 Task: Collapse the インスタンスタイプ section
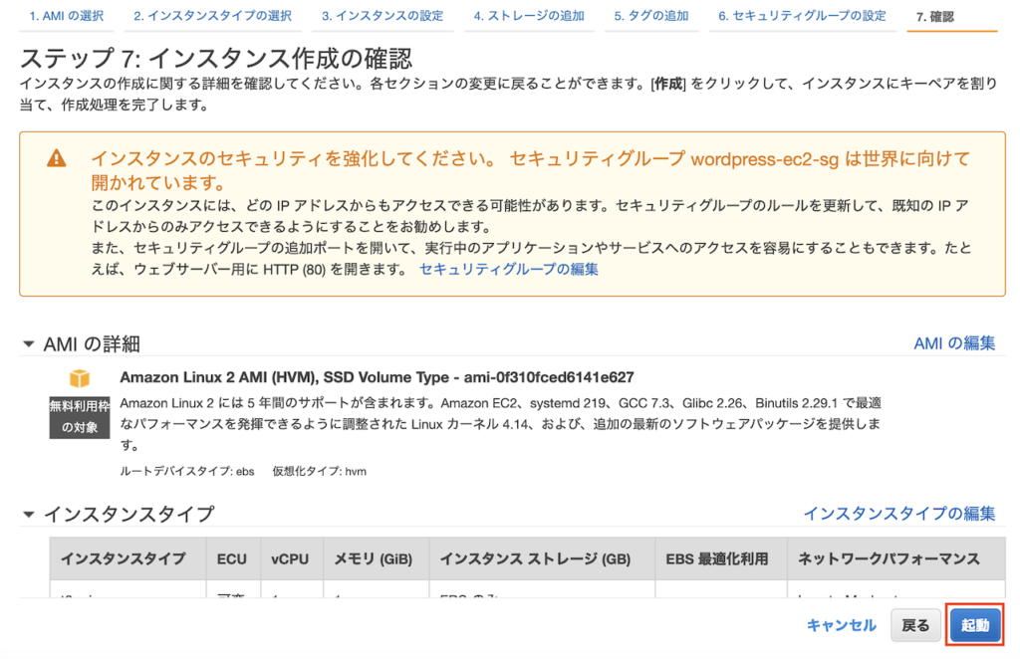click(28, 515)
